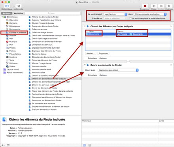Close the Ouvrir les éléments du Finder action
The width and height of the screenshot is (174, 147).
[x=171, y=65]
